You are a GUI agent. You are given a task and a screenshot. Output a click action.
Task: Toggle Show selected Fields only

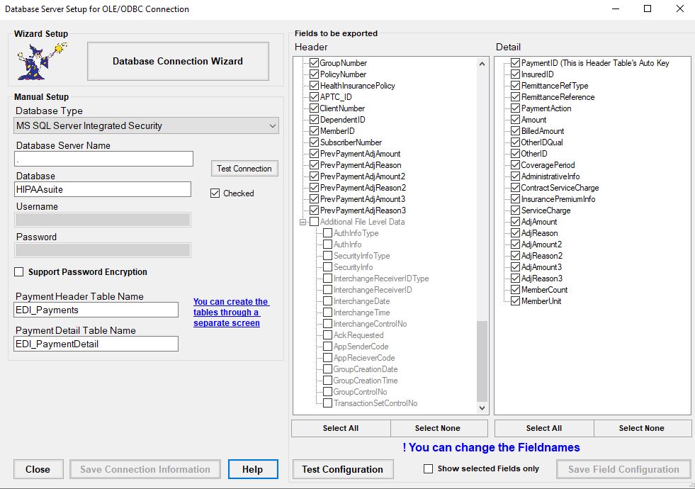[x=428, y=468]
